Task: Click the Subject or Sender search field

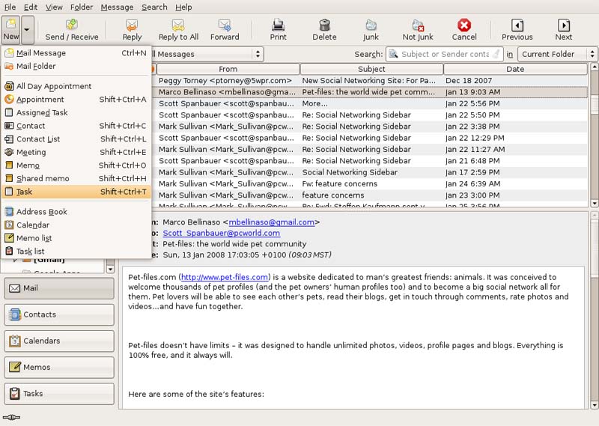Action: pyautogui.click(x=445, y=54)
